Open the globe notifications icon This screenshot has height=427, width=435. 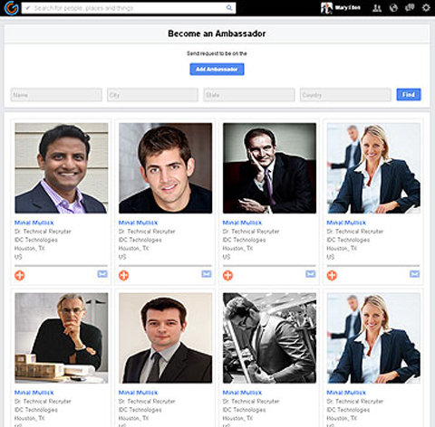point(393,8)
